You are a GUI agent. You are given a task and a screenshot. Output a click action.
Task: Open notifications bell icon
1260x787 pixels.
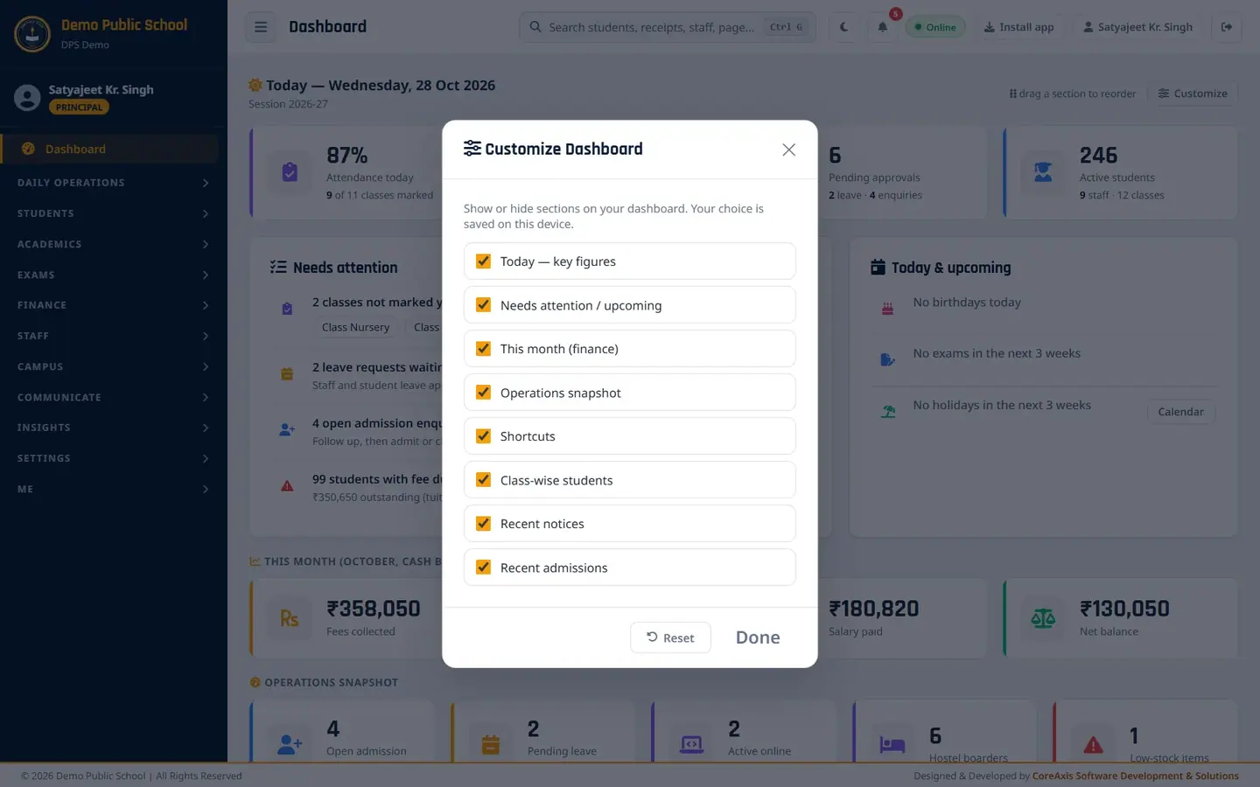tap(882, 27)
